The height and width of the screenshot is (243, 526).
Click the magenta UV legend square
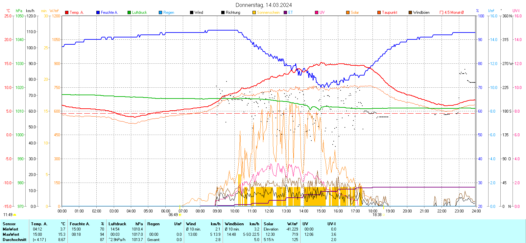click(317, 12)
